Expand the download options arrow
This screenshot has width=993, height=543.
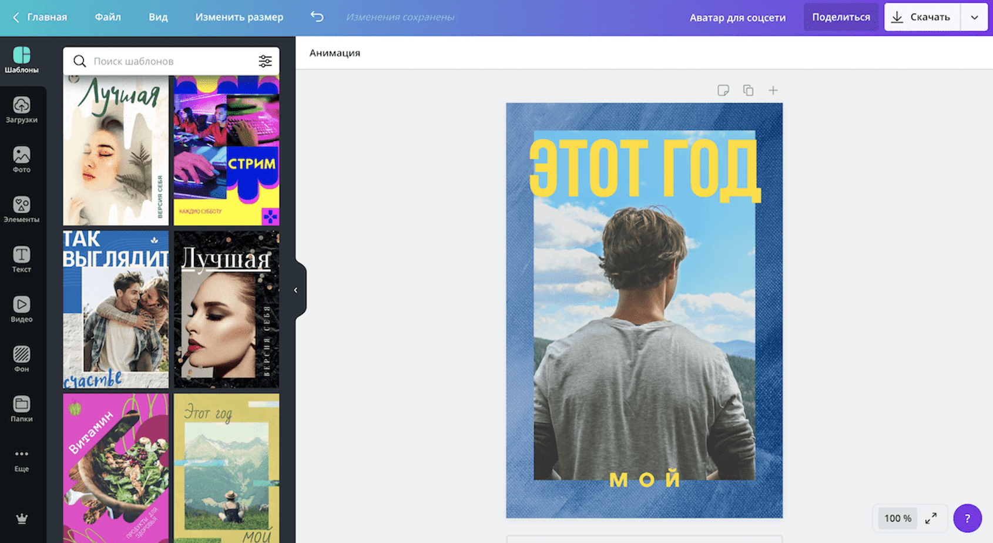(974, 17)
